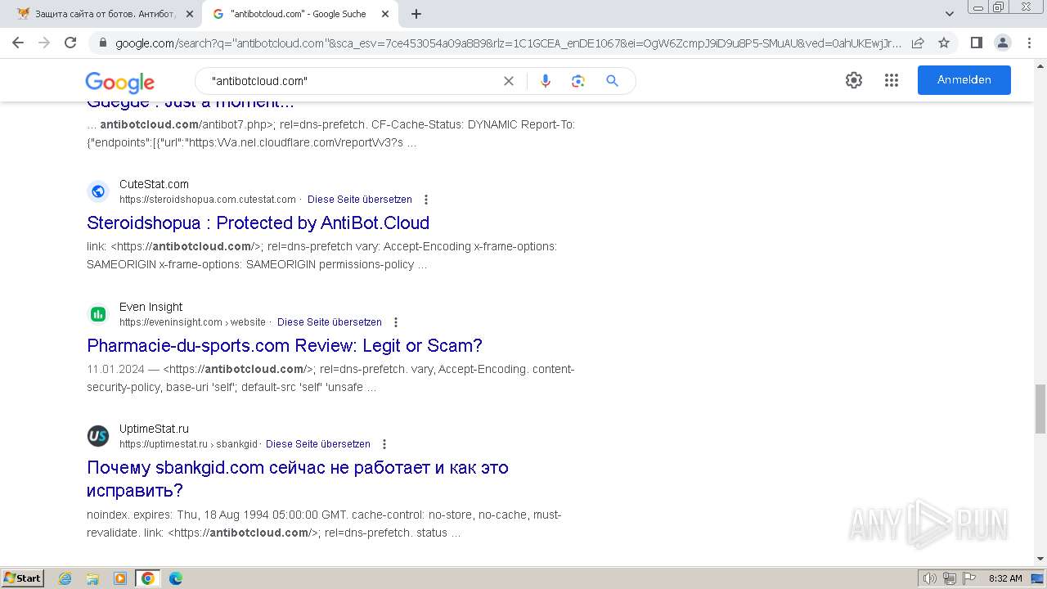Open a new browser tab
Screen dimensions: 1047x589
coord(416,14)
